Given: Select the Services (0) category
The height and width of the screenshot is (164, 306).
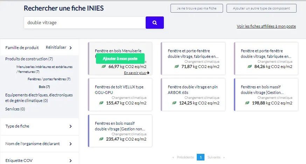Looking at the screenshot, I should (15, 109).
